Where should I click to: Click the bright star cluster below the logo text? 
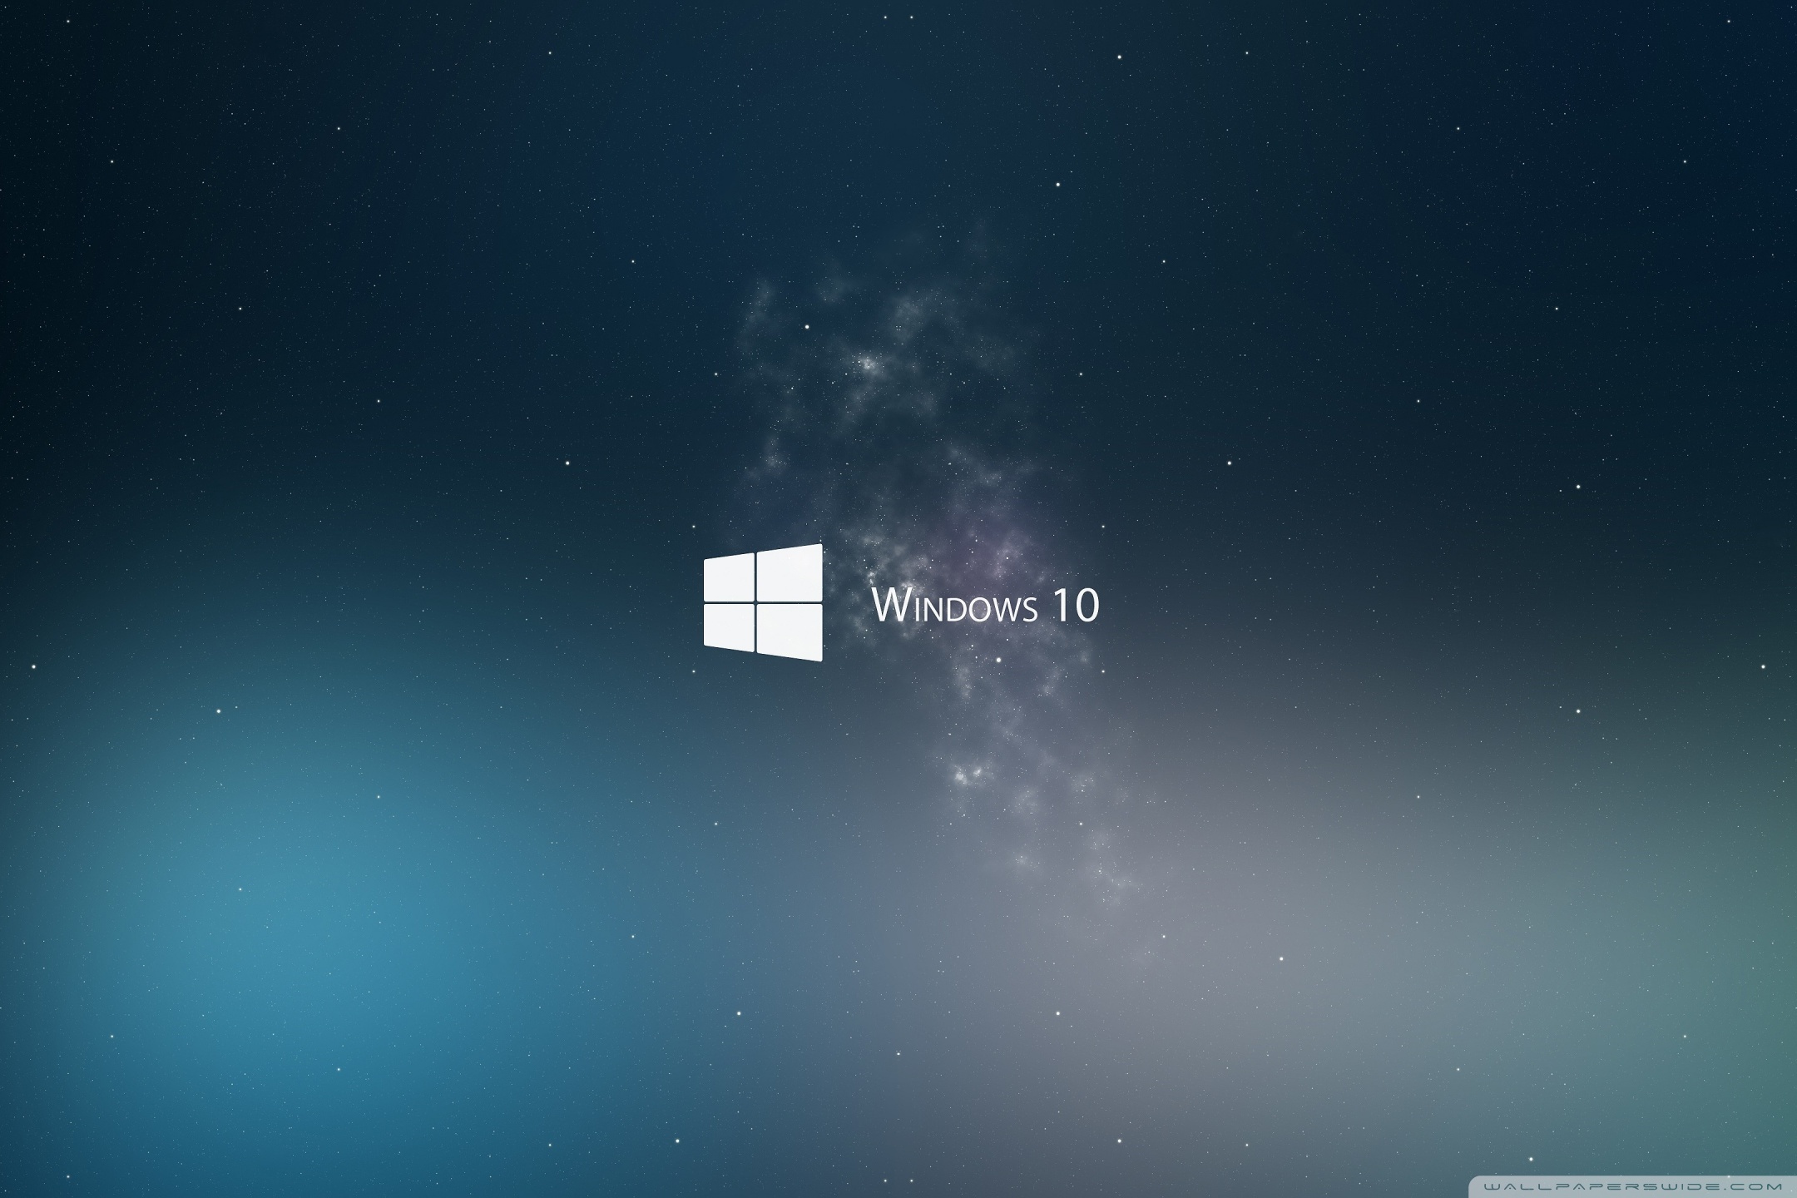click(x=967, y=775)
